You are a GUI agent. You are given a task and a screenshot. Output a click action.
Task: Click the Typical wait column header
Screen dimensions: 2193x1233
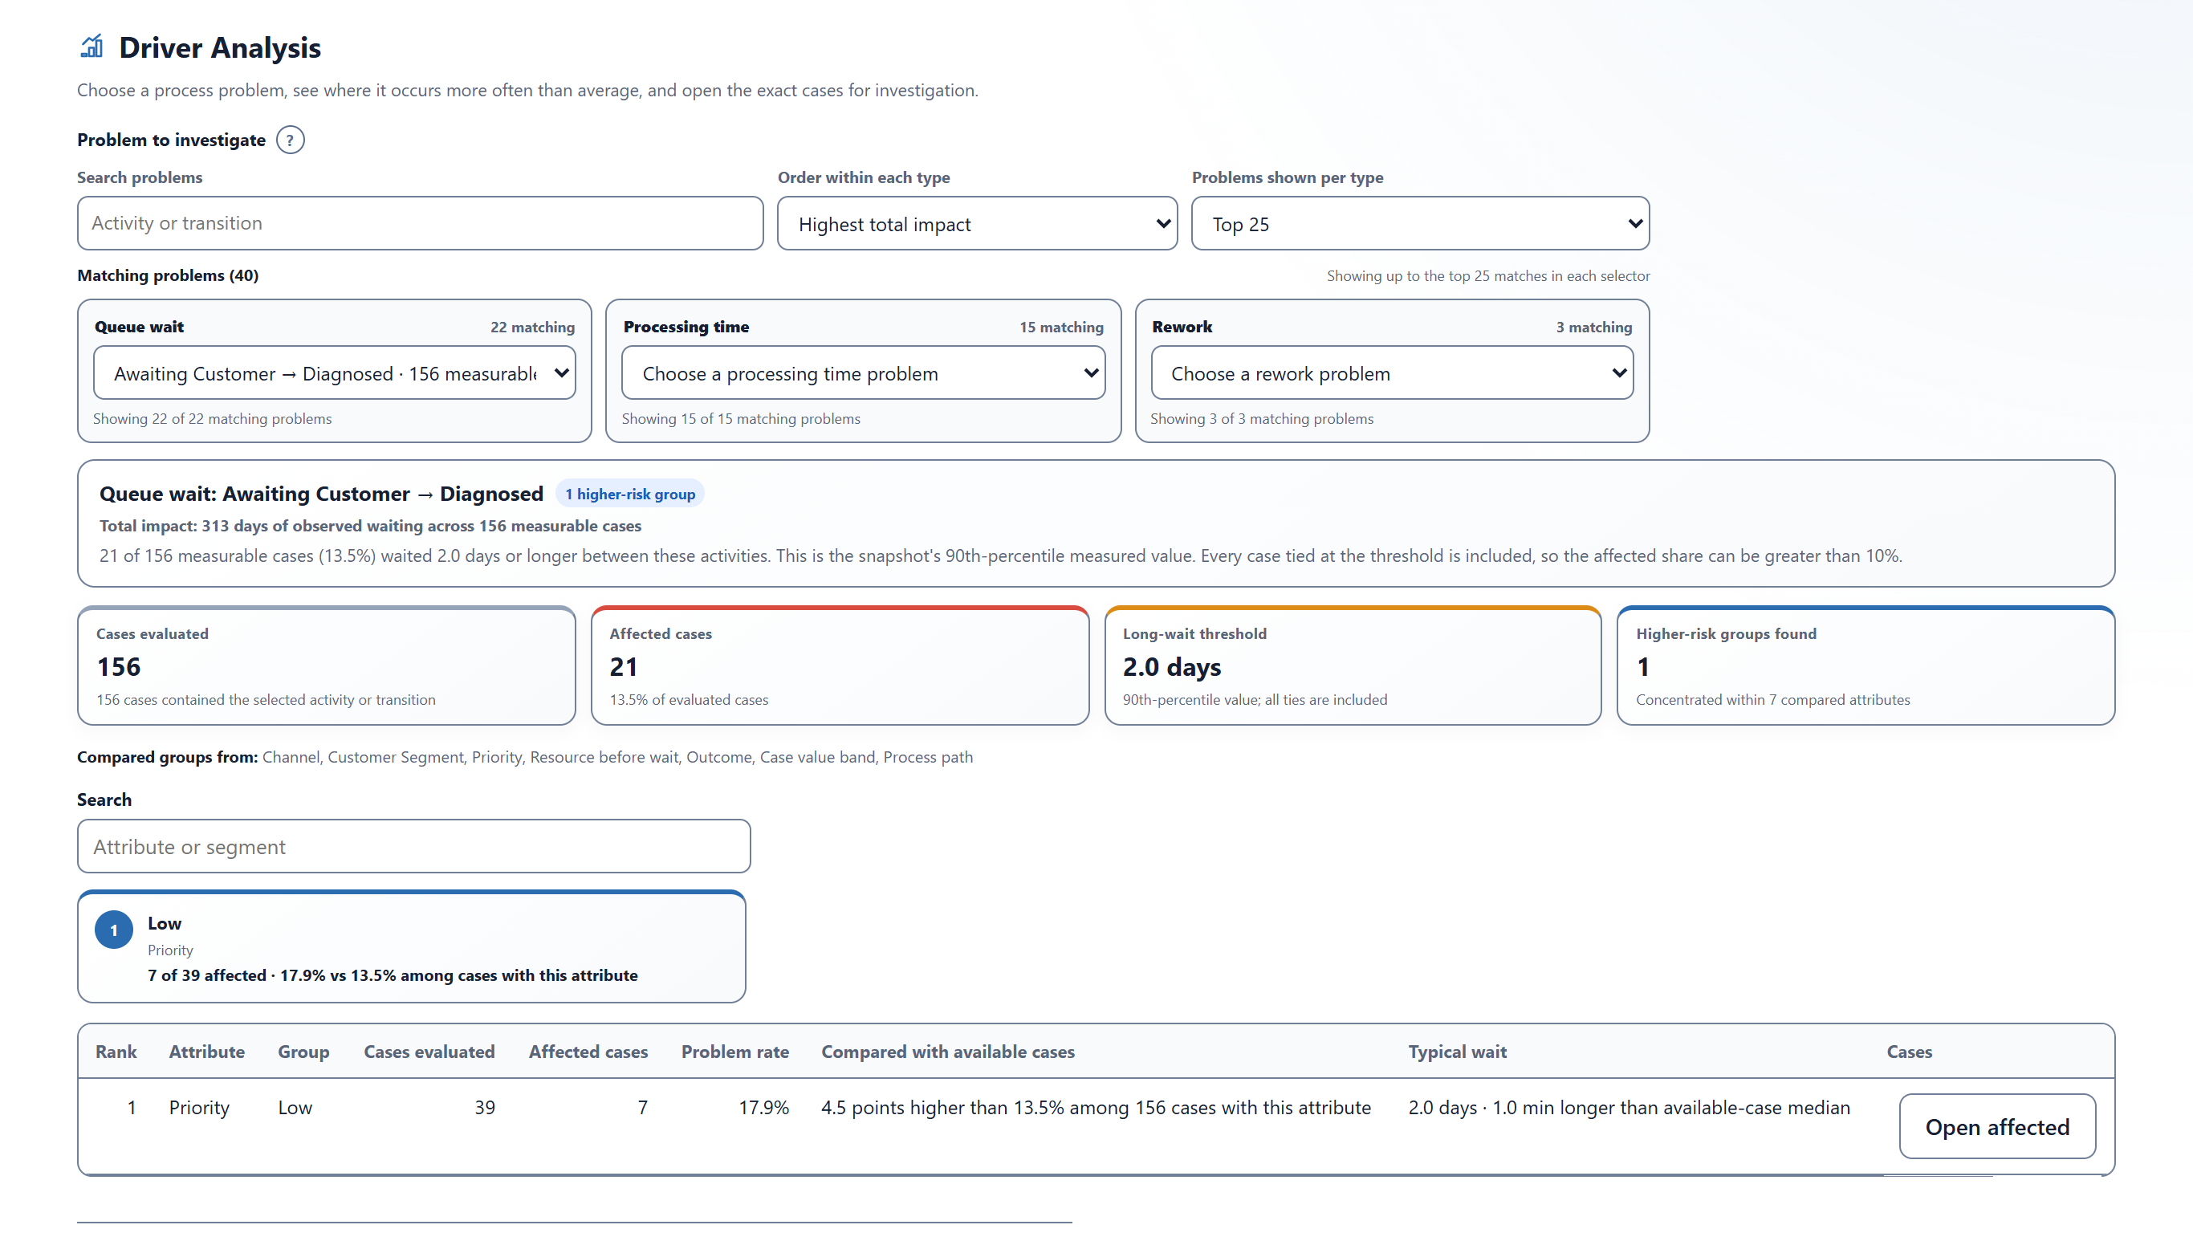[x=1457, y=1052]
